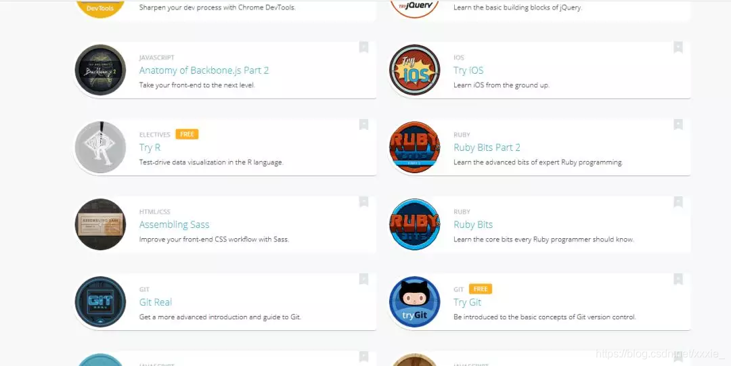Open the Ruby Bits Part 2 title link
The image size is (731, 366).
487,147
